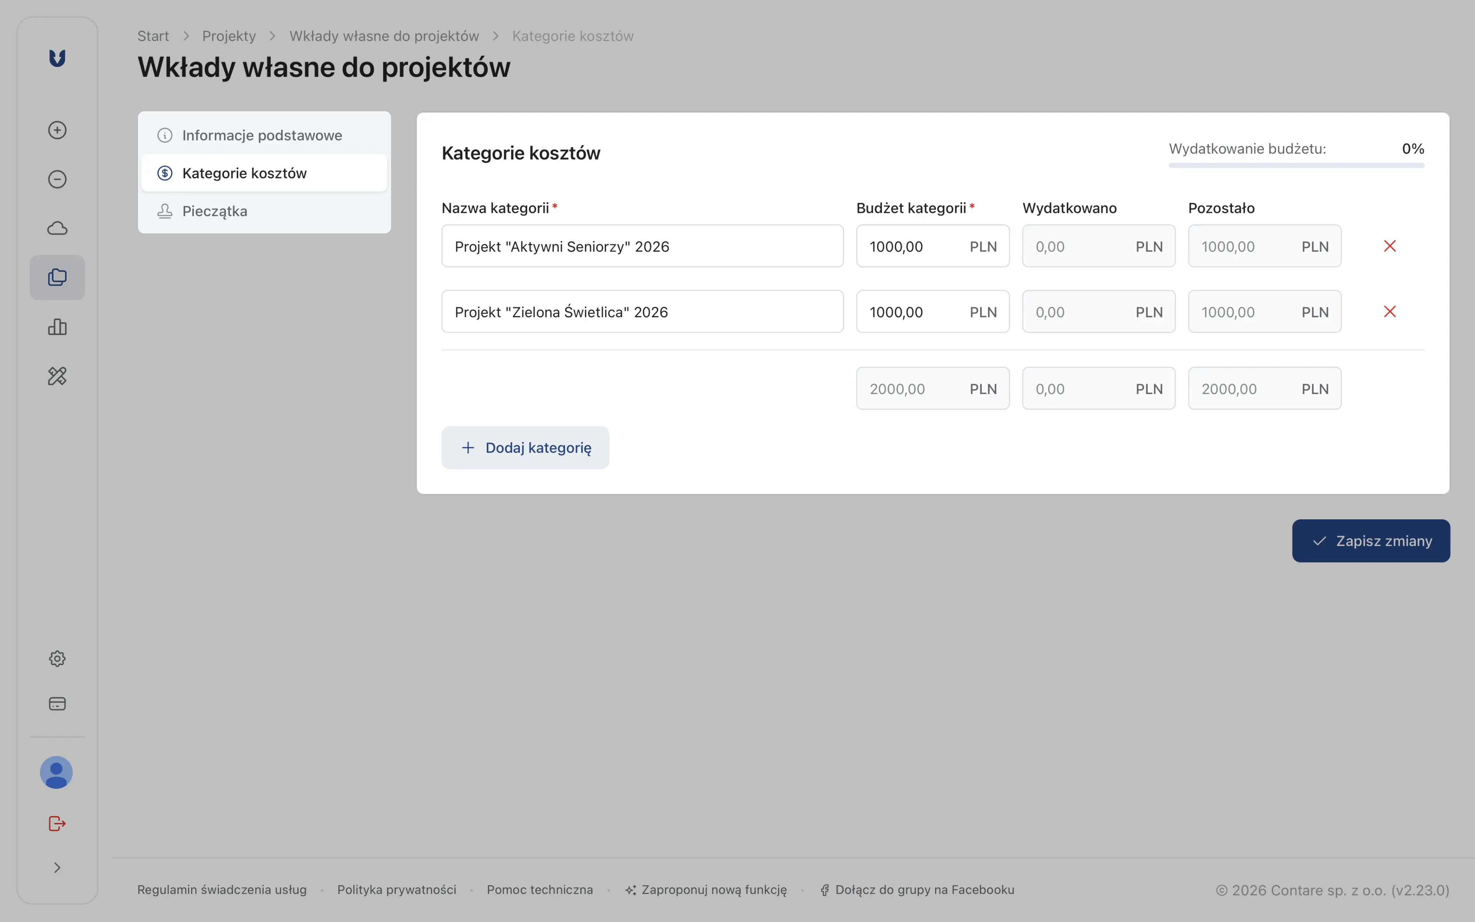Switch to the Informacje podstawowe tab
Viewport: 1475px width, 922px height.
point(262,135)
